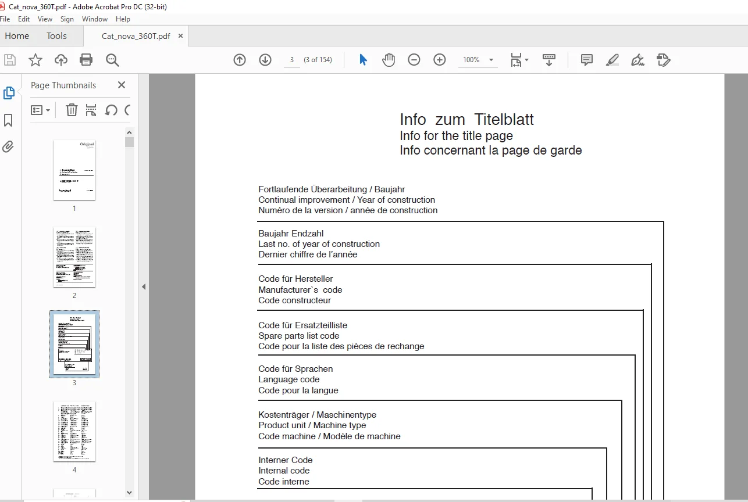Viewport: 748px width, 502px height.
Task: Open the File menu
Action: [5, 19]
